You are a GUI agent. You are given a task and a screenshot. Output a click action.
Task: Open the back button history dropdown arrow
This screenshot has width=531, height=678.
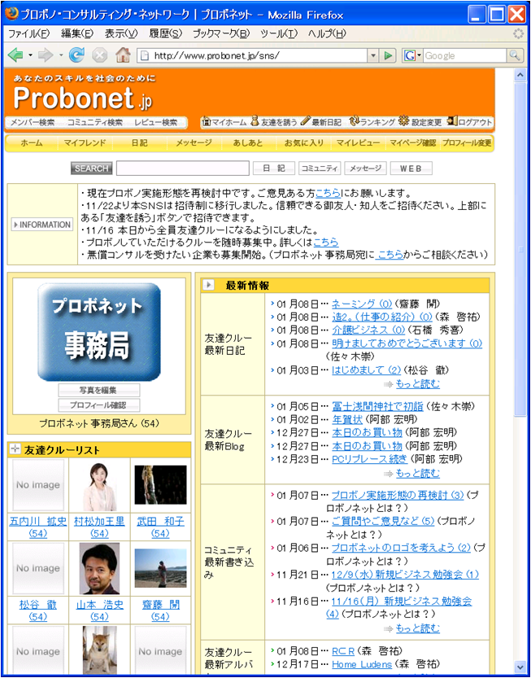(x=30, y=55)
